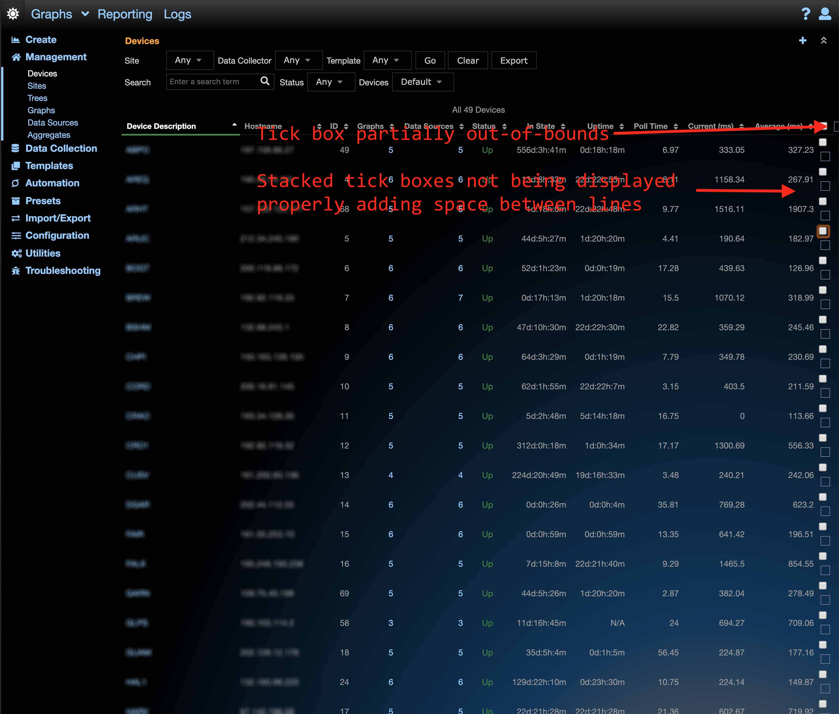Viewport: 839px width, 714px height.
Task: Click the Management home icon
Action: click(16, 57)
